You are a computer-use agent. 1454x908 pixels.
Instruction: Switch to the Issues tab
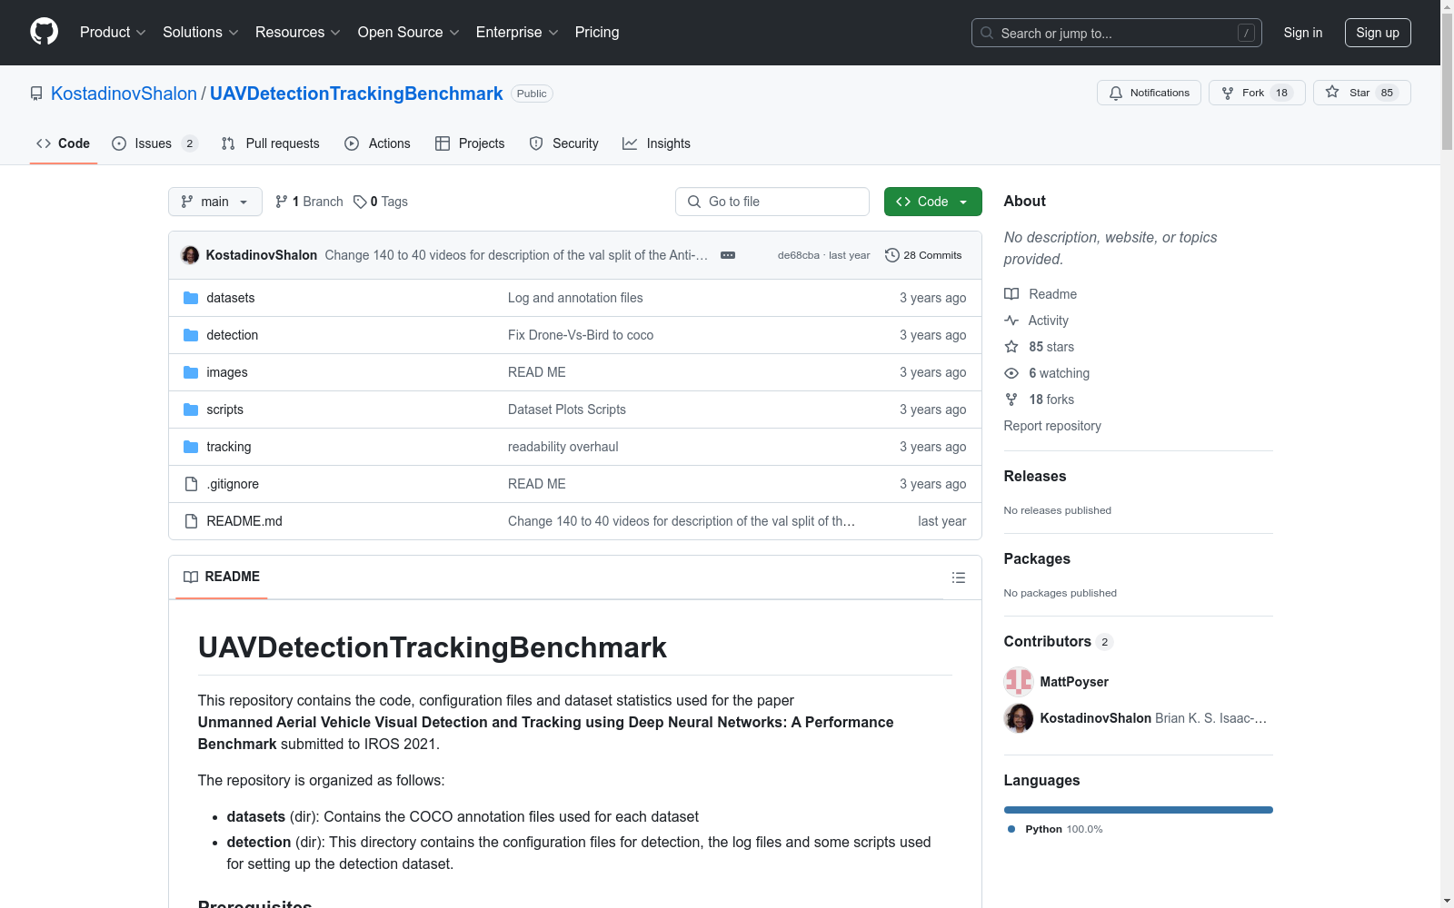click(x=154, y=143)
